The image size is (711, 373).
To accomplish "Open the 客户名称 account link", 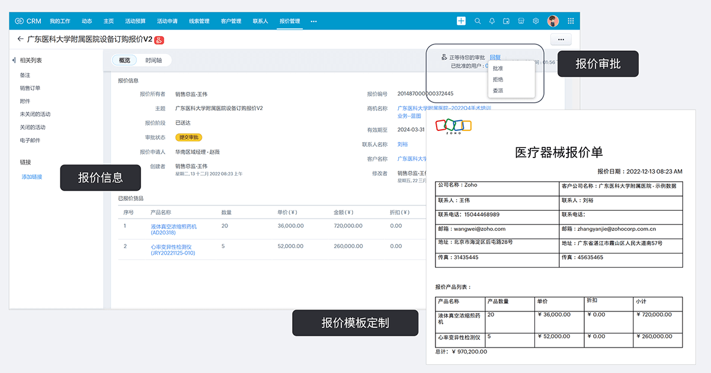I will point(412,159).
